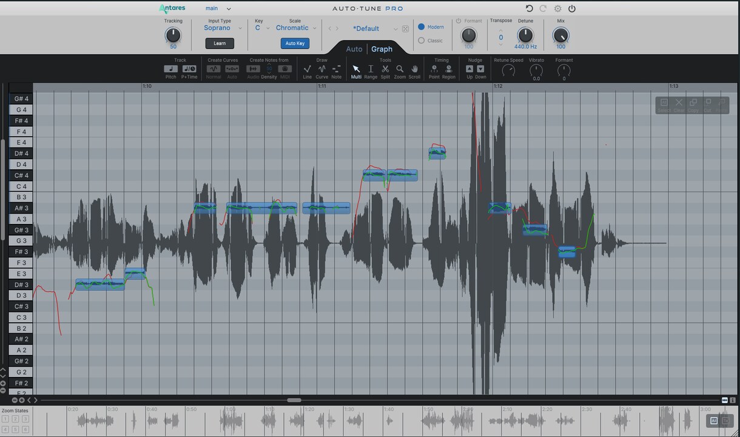Click the Vibrato knob
Screen dimensions: 740x437
click(536, 70)
